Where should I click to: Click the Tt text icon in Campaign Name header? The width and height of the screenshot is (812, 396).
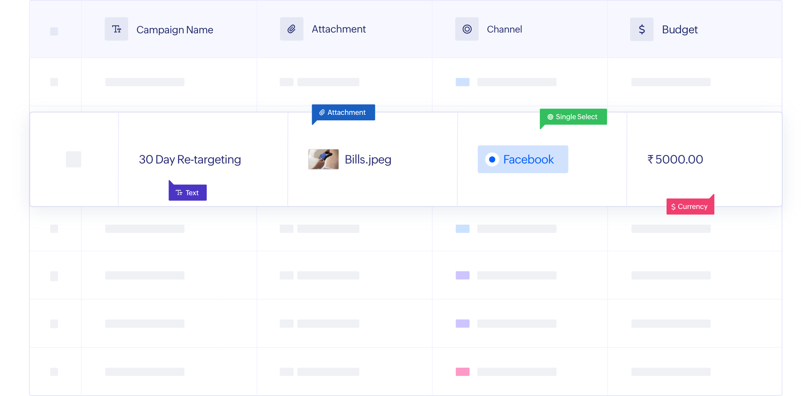pyautogui.click(x=116, y=28)
